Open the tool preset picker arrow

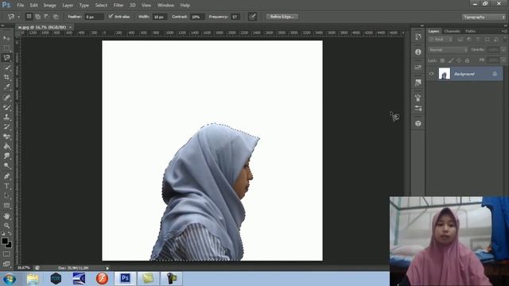[18, 17]
